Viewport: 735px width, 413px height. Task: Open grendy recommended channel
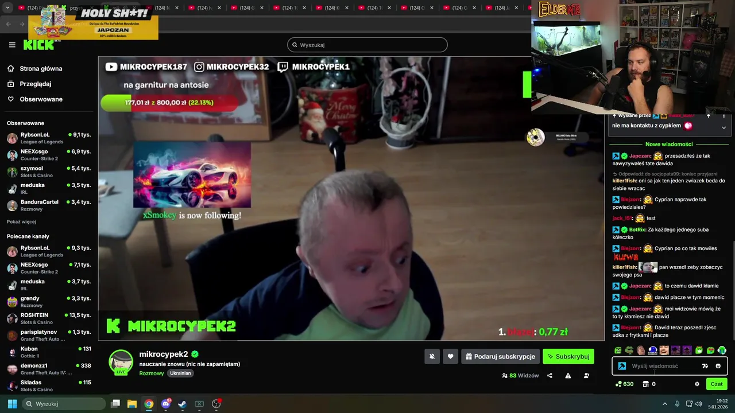click(49, 302)
